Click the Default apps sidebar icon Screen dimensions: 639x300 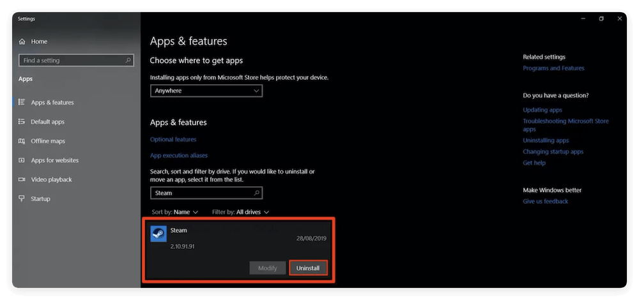22,122
